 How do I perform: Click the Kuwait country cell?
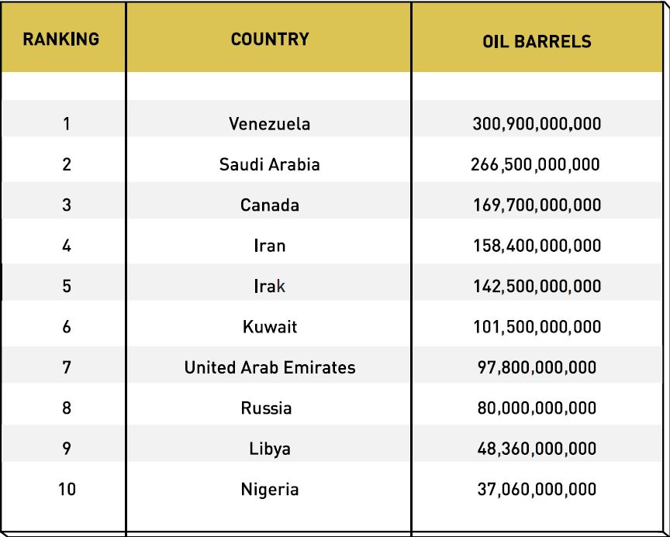[x=270, y=327]
